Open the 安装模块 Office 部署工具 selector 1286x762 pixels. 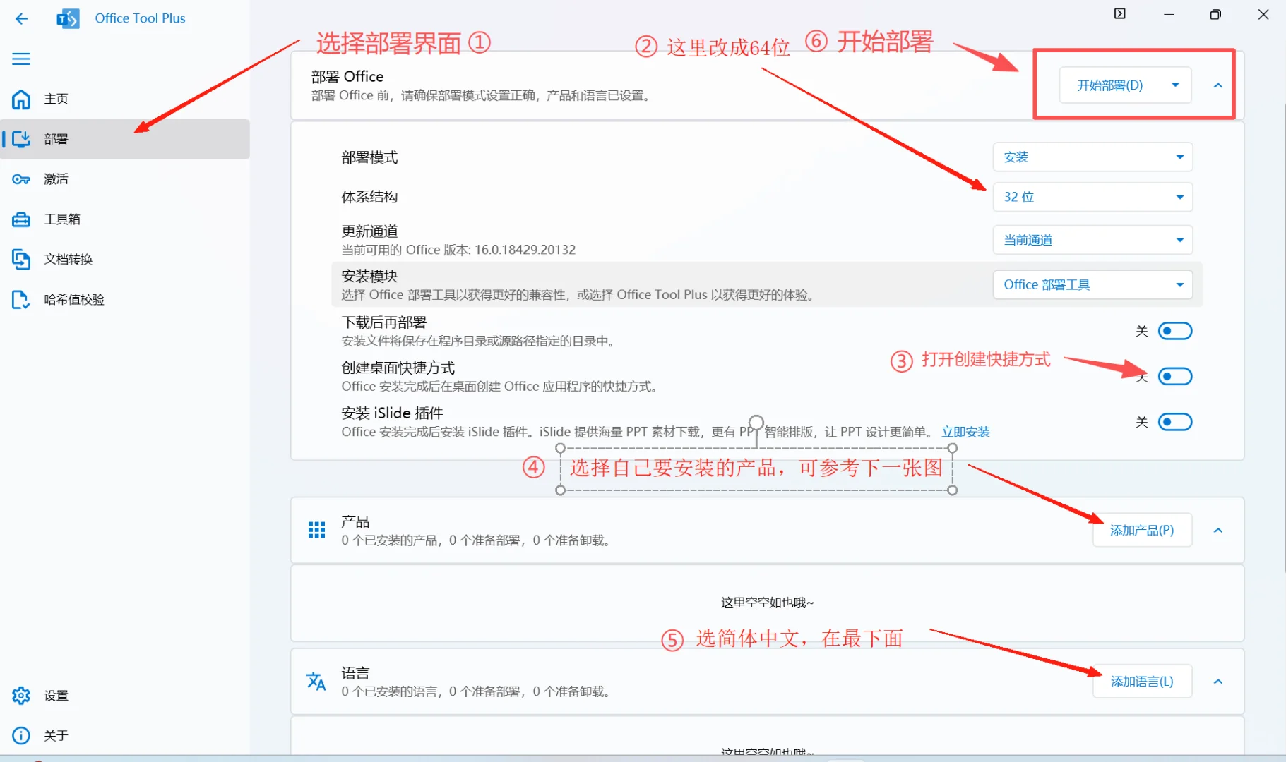1092,284
